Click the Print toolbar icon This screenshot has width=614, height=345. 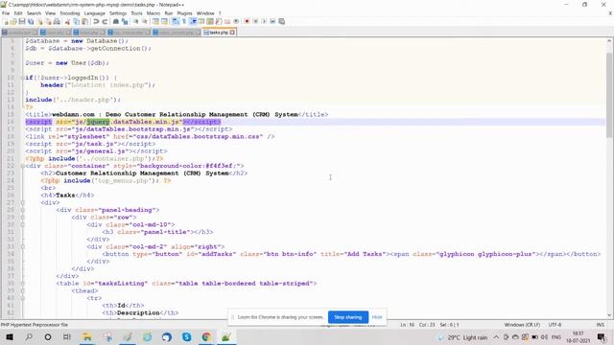tap(58, 21)
